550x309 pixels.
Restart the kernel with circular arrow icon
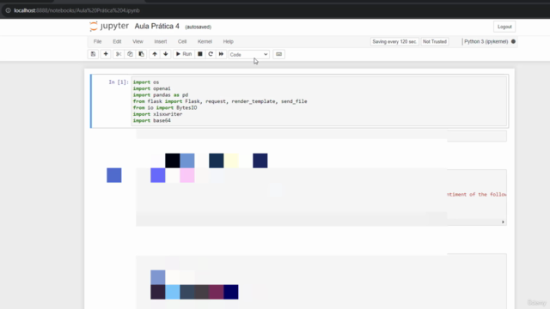(211, 54)
